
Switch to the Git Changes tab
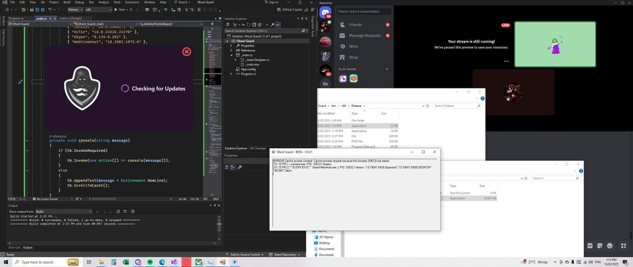click(257, 148)
